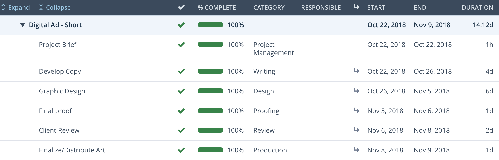Click the progress bar for Develop Copy
Image resolution: width=499 pixels, height=160 pixels.
(210, 71)
